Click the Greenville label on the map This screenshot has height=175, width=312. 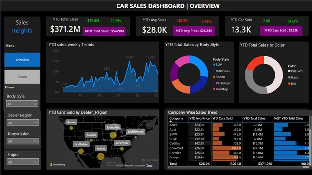(122, 143)
